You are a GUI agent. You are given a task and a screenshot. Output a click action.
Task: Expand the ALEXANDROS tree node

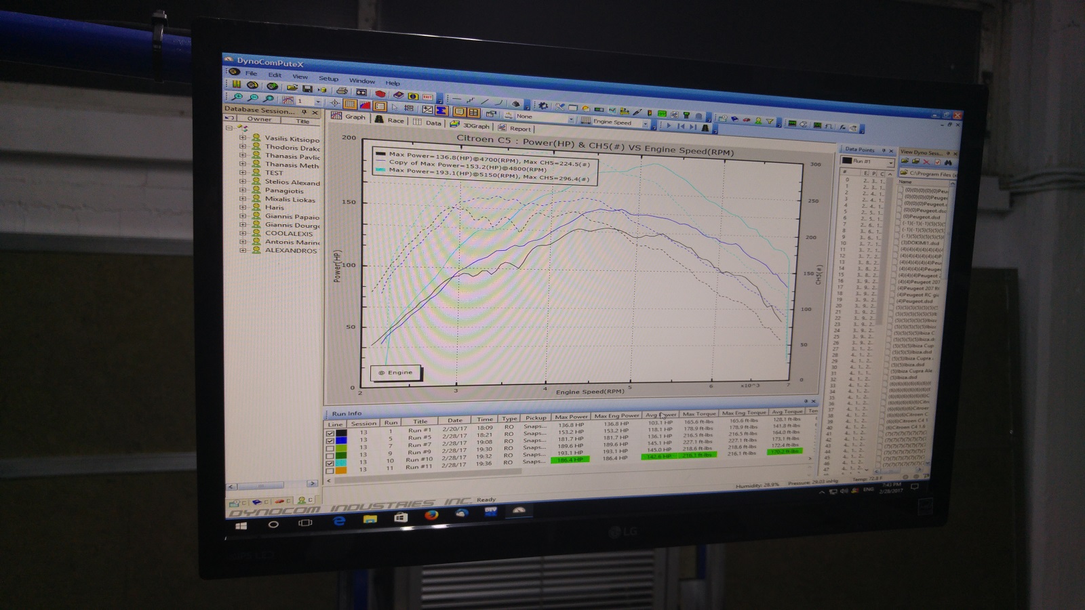click(243, 250)
